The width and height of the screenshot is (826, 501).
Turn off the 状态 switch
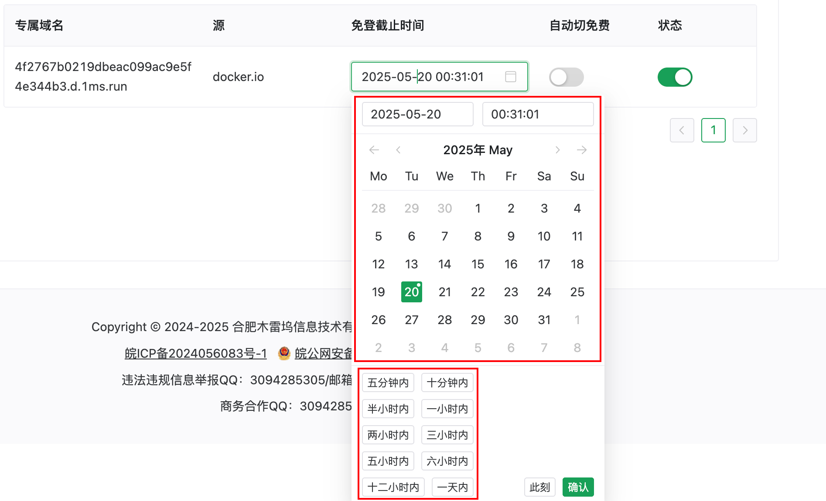(675, 77)
